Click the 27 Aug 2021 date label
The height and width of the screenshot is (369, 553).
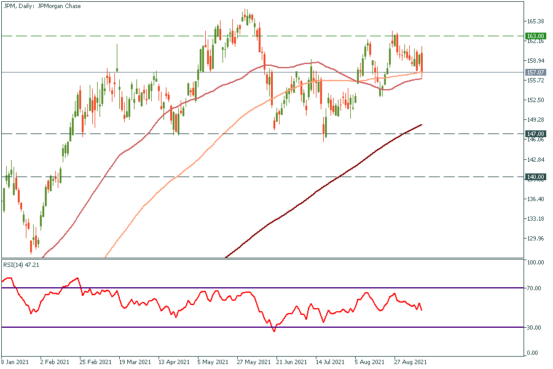pyautogui.click(x=411, y=362)
